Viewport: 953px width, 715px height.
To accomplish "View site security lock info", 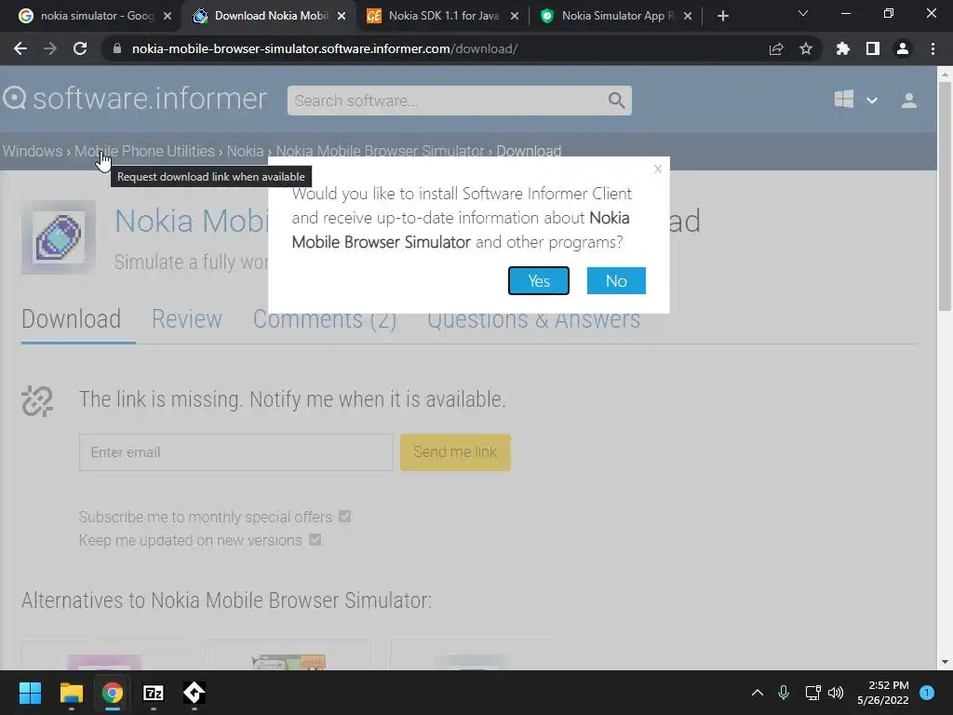I will point(116,48).
